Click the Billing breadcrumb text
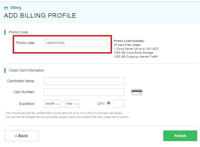 tap(16, 8)
